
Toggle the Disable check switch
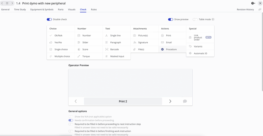click(x=49, y=19)
